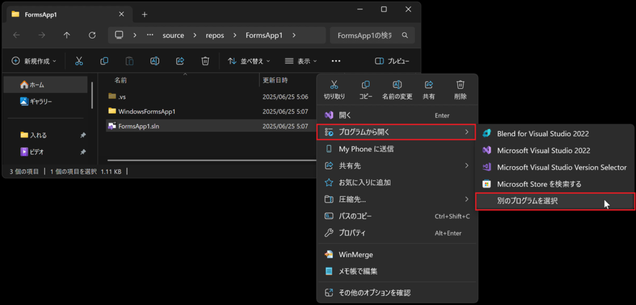Click the Cut icon in Explorer toolbar
Viewport: 636px width, 305px height.
coord(79,61)
